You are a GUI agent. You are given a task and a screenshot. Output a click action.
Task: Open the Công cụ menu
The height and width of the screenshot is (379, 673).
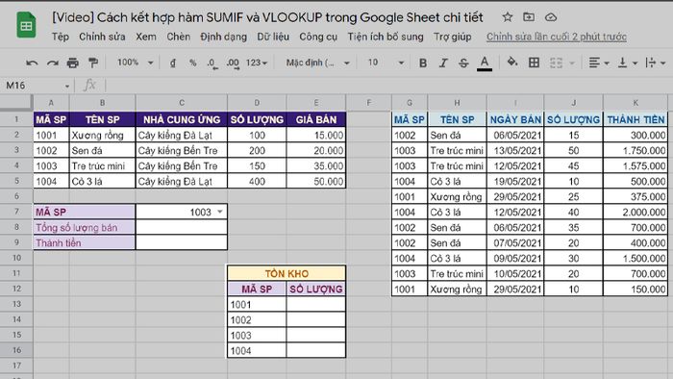pos(318,37)
